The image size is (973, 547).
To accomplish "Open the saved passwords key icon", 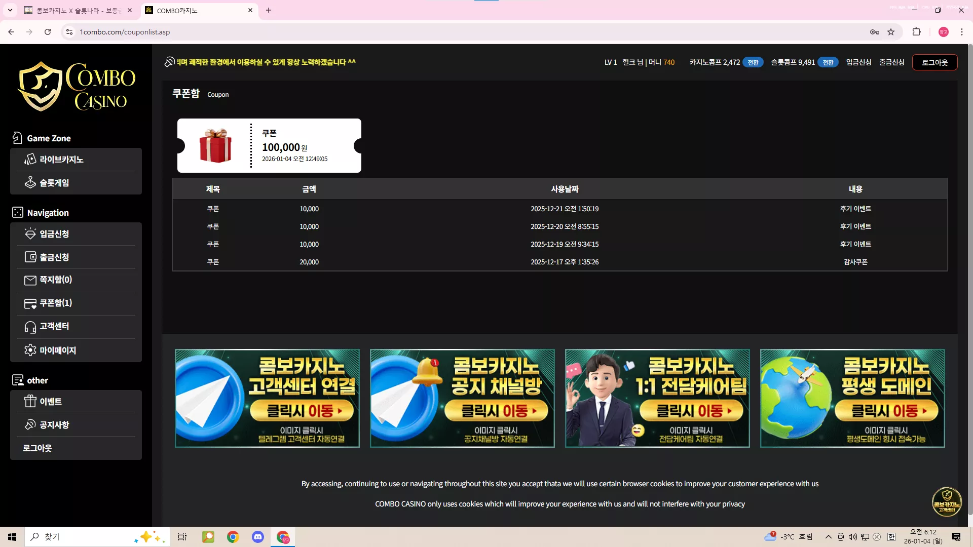I will coord(875,32).
